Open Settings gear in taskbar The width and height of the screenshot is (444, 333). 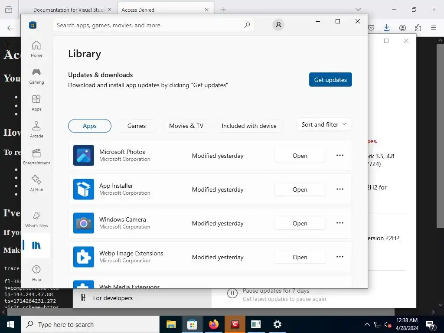click(x=277, y=324)
